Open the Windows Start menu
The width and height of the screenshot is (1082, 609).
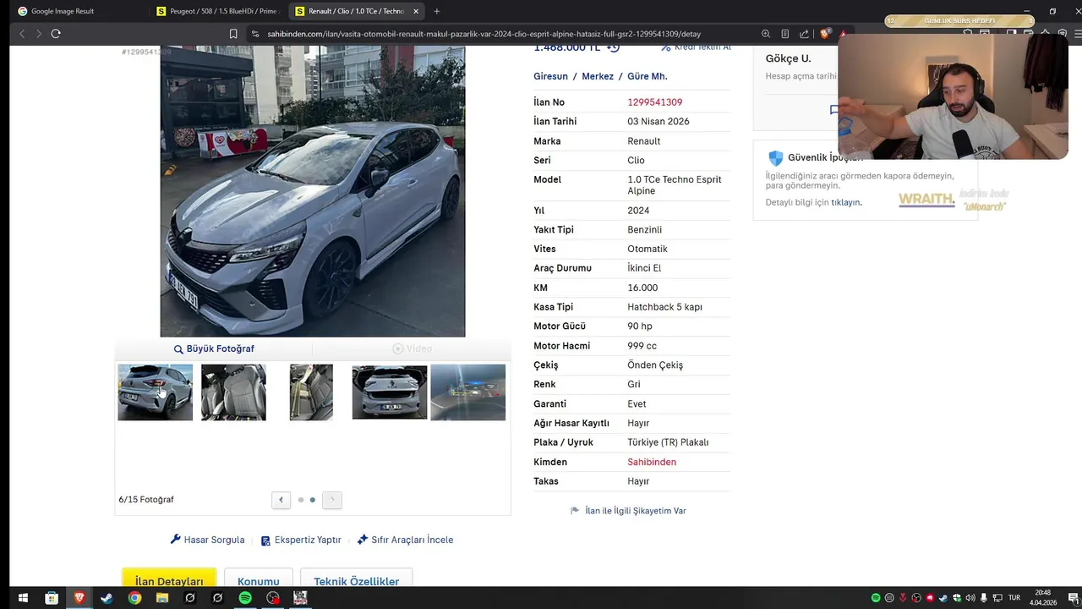coord(23,598)
